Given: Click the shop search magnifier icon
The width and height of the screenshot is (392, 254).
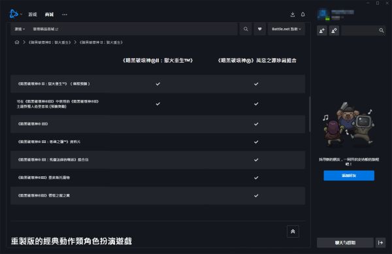Looking at the screenshot, I should point(246,29).
